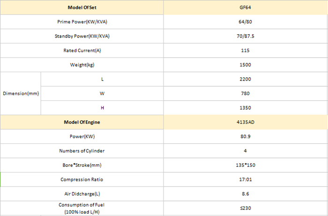Select the Model Of Engine header cell

[x=82, y=122]
